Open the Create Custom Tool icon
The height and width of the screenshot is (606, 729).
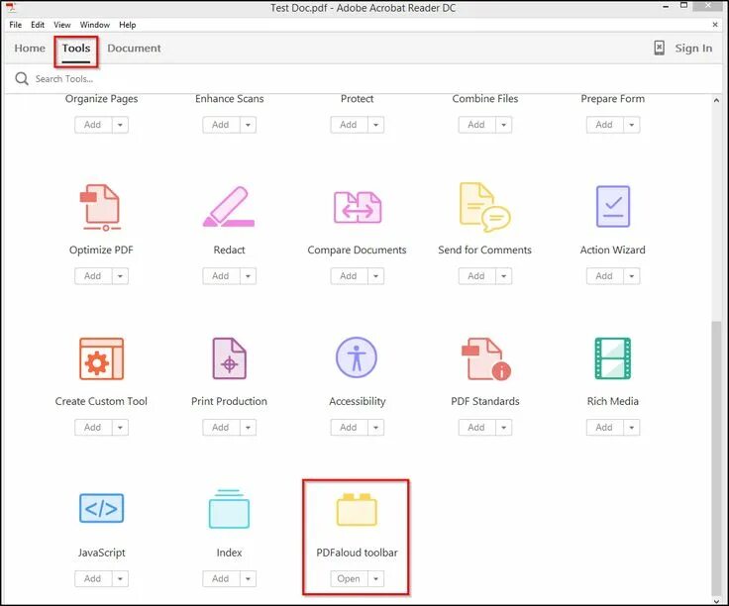coord(101,358)
